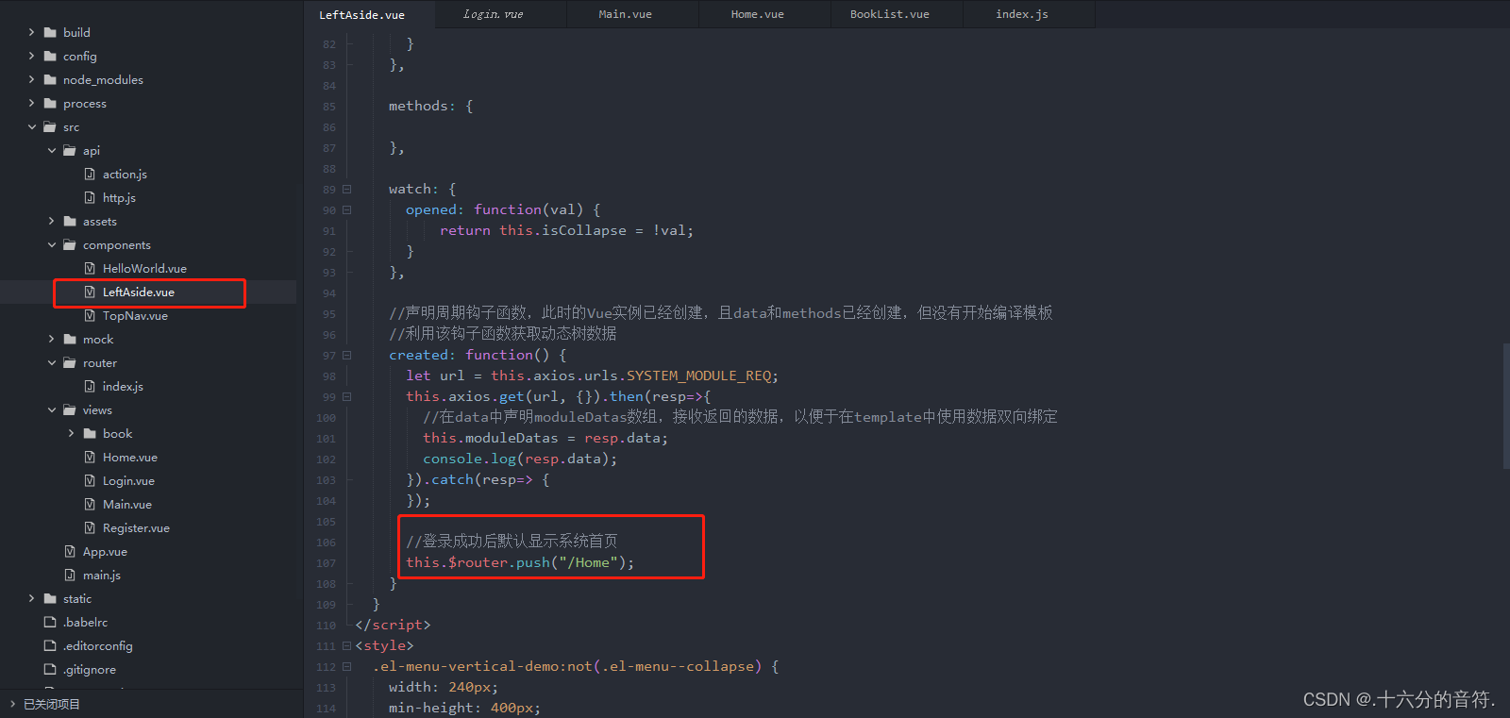1510x718 pixels.
Task: Click the TopNav.vue file icon
Action: tap(90, 315)
